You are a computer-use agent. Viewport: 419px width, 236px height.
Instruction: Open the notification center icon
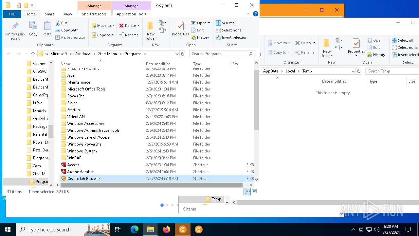click(408, 229)
